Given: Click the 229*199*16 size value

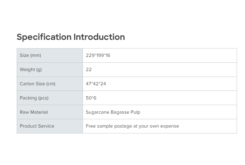Looking at the screenshot, I should pos(98,55).
